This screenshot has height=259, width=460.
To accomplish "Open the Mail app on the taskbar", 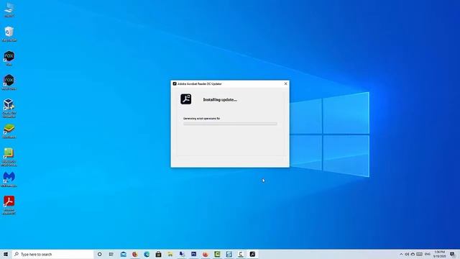I will 124,254.
